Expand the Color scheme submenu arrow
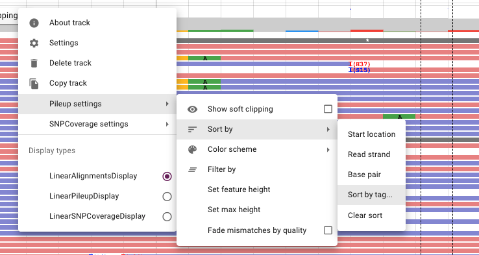The height and width of the screenshot is (255, 479). pos(328,150)
